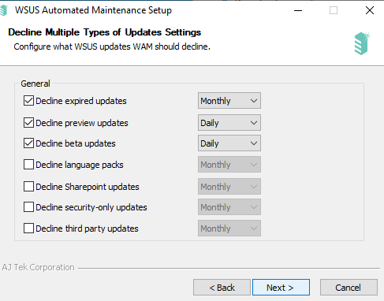Go back to previous setup page
Image resolution: width=384 pixels, height=301 pixels.
222,288
